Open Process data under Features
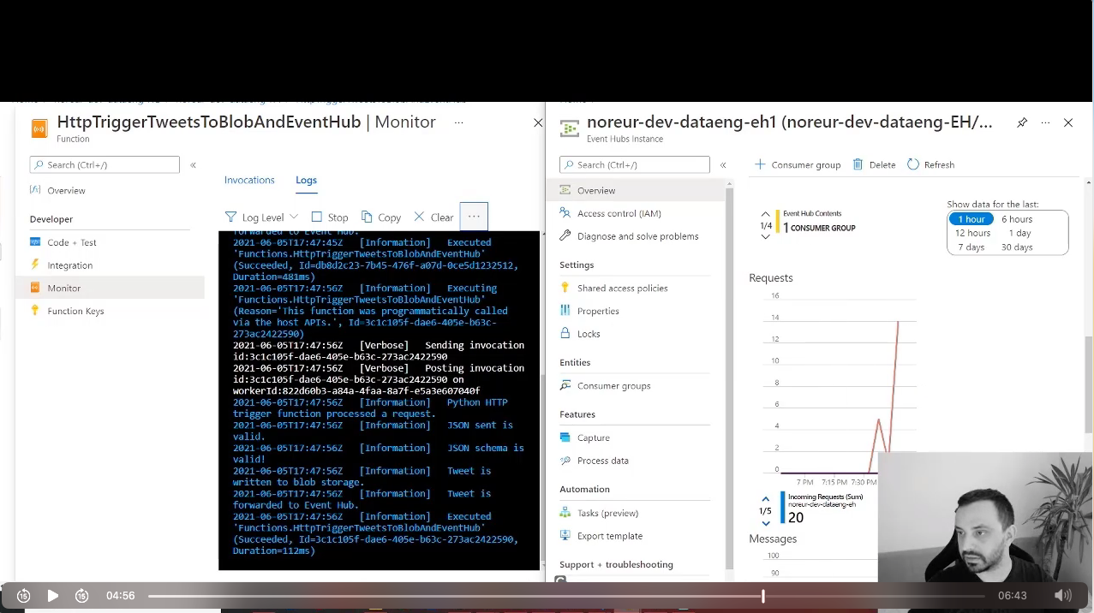This screenshot has height=613, width=1094. pos(602,461)
